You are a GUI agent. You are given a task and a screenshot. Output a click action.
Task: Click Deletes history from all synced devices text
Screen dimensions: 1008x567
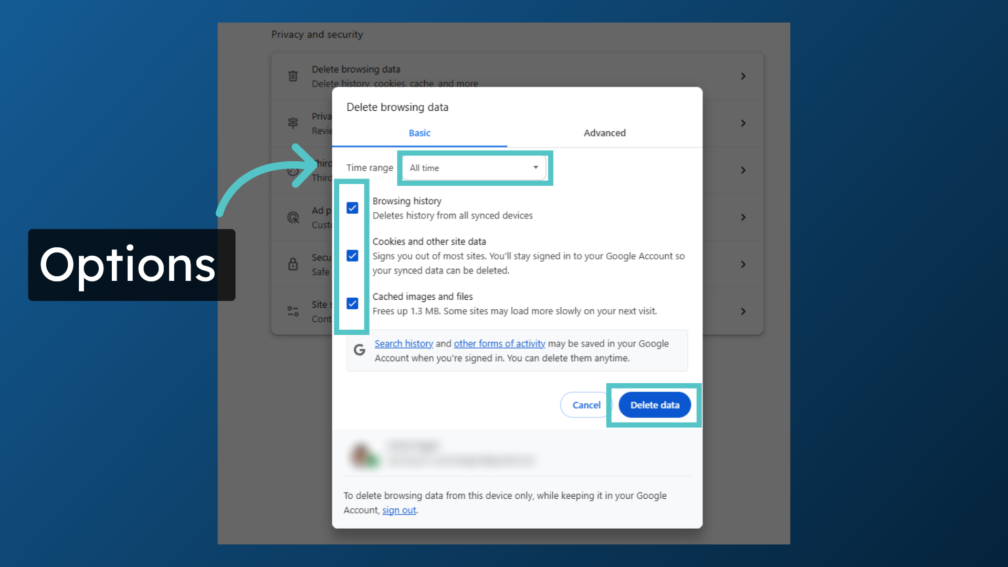coord(453,216)
